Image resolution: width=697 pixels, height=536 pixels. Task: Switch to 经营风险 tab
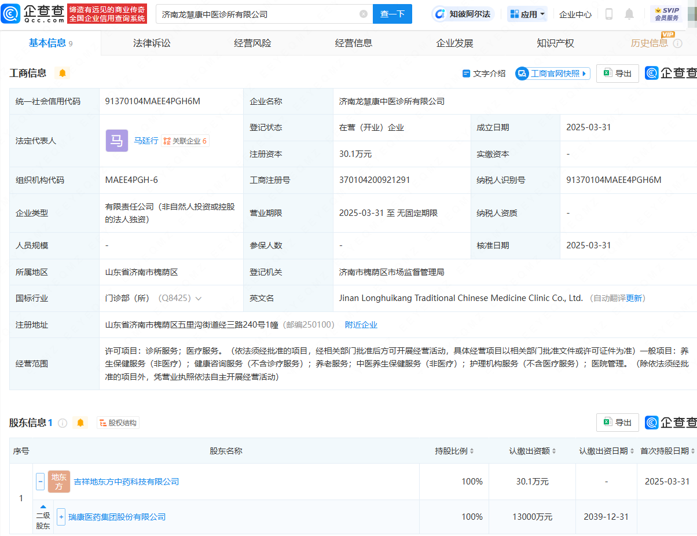[x=252, y=43]
